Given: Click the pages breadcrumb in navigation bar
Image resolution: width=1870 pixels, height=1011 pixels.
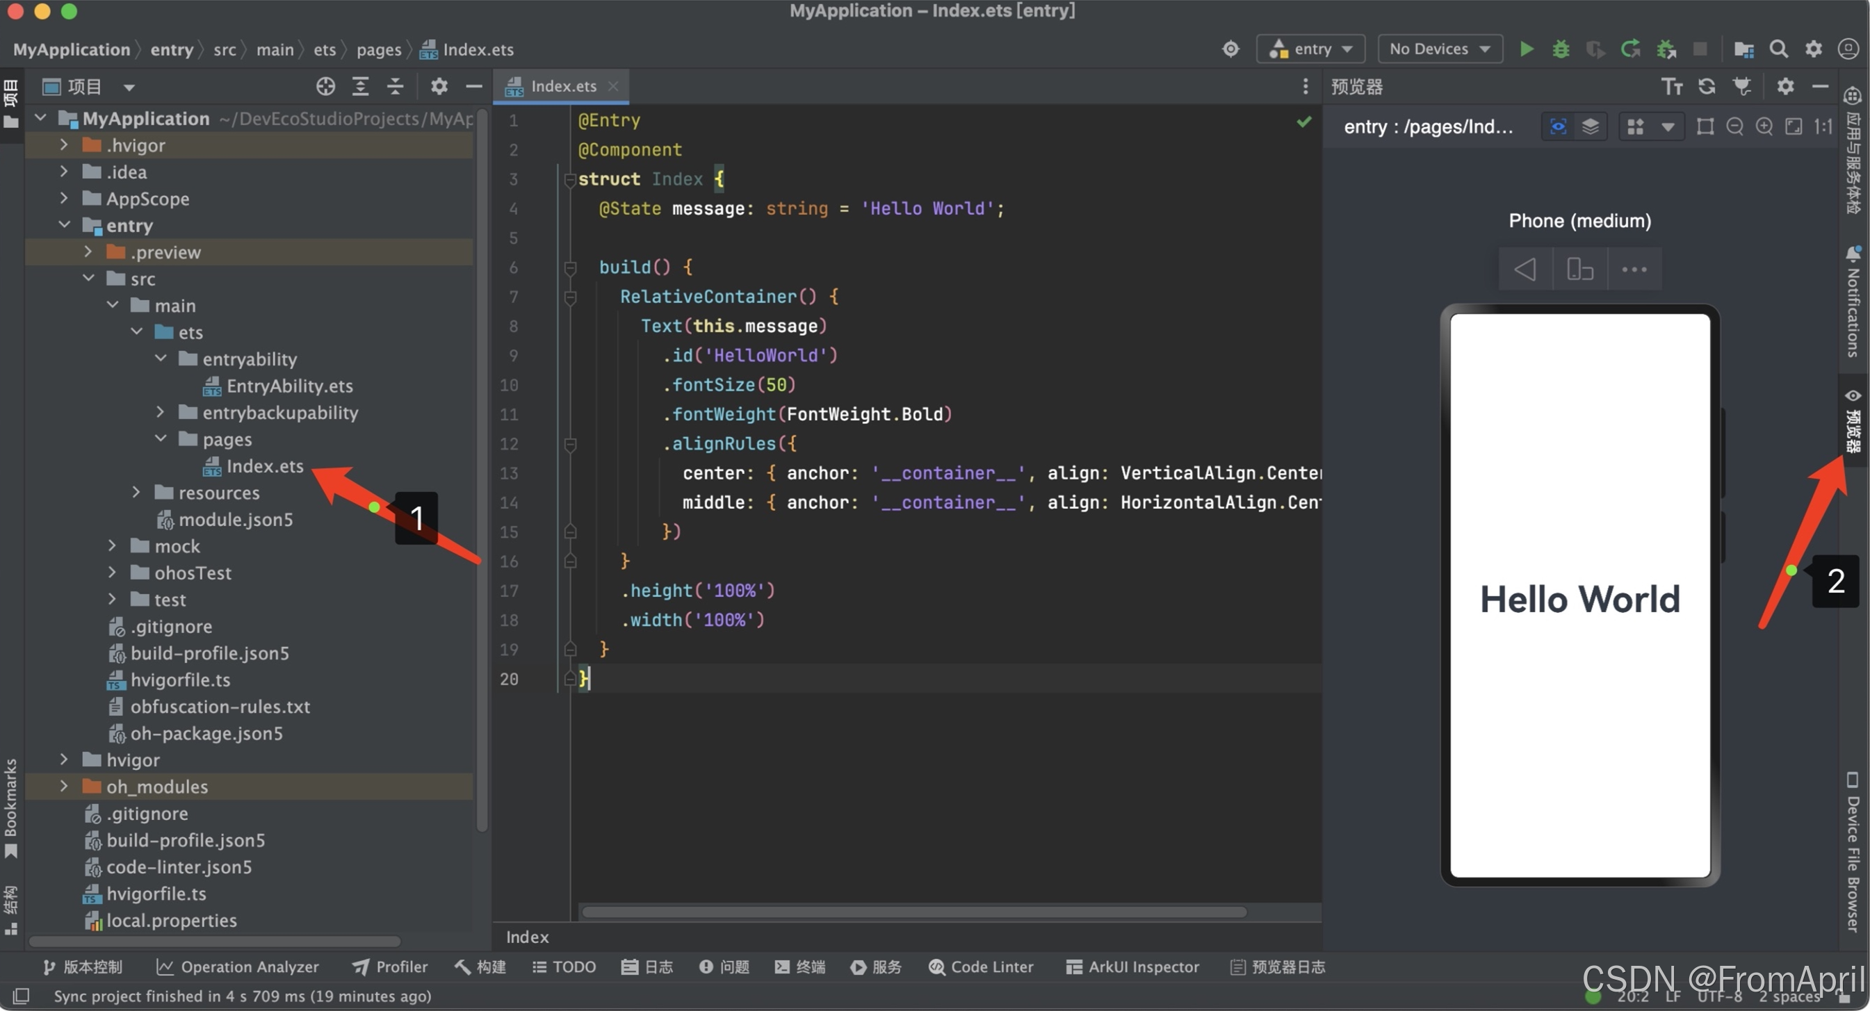Looking at the screenshot, I should [378, 49].
